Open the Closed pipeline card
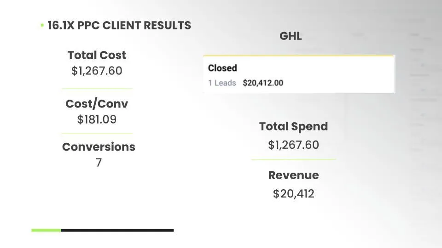This screenshot has width=442, height=248. pyautogui.click(x=299, y=74)
